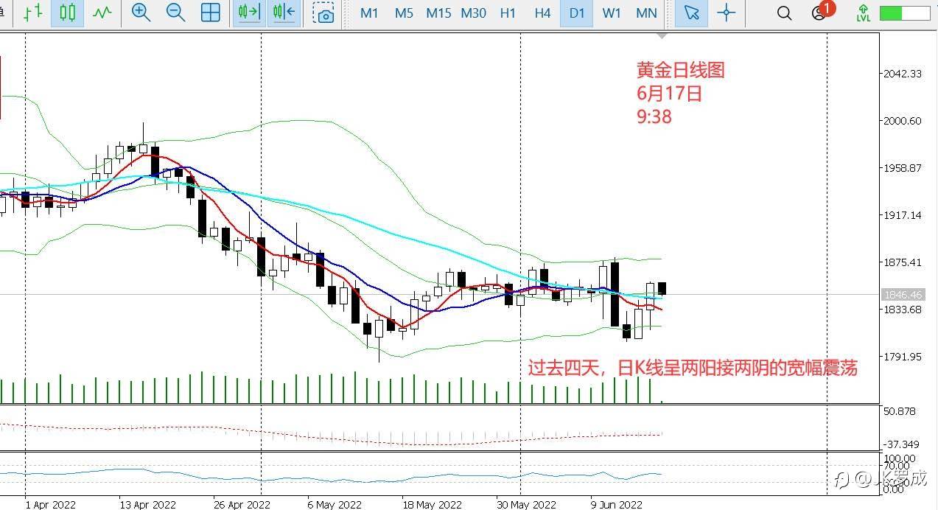Image resolution: width=938 pixels, height=510 pixels.
Task: Select the H4 timeframe
Action: (542, 13)
